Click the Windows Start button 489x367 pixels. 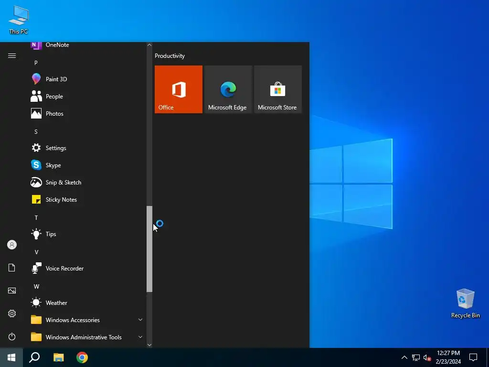click(x=11, y=357)
